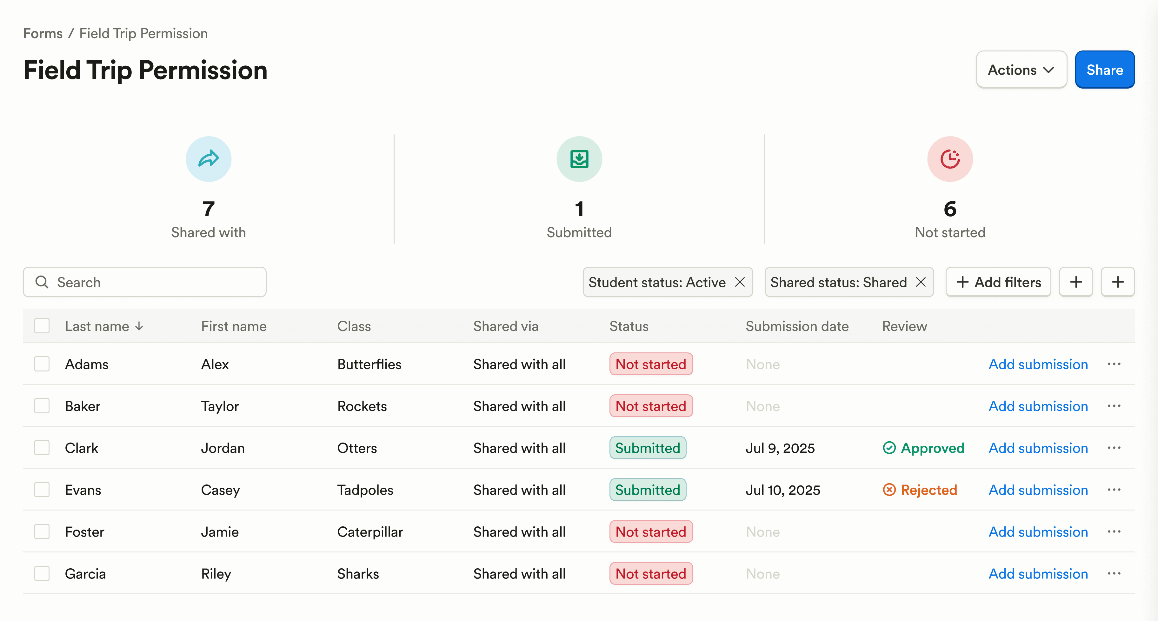Open the Add filters menu

998,282
